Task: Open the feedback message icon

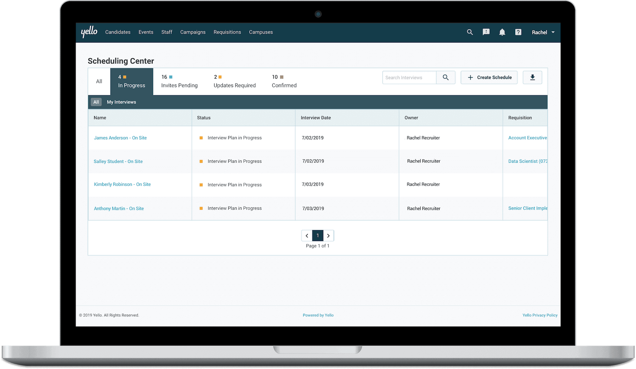Action: pyautogui.click(x=486, y=32)
